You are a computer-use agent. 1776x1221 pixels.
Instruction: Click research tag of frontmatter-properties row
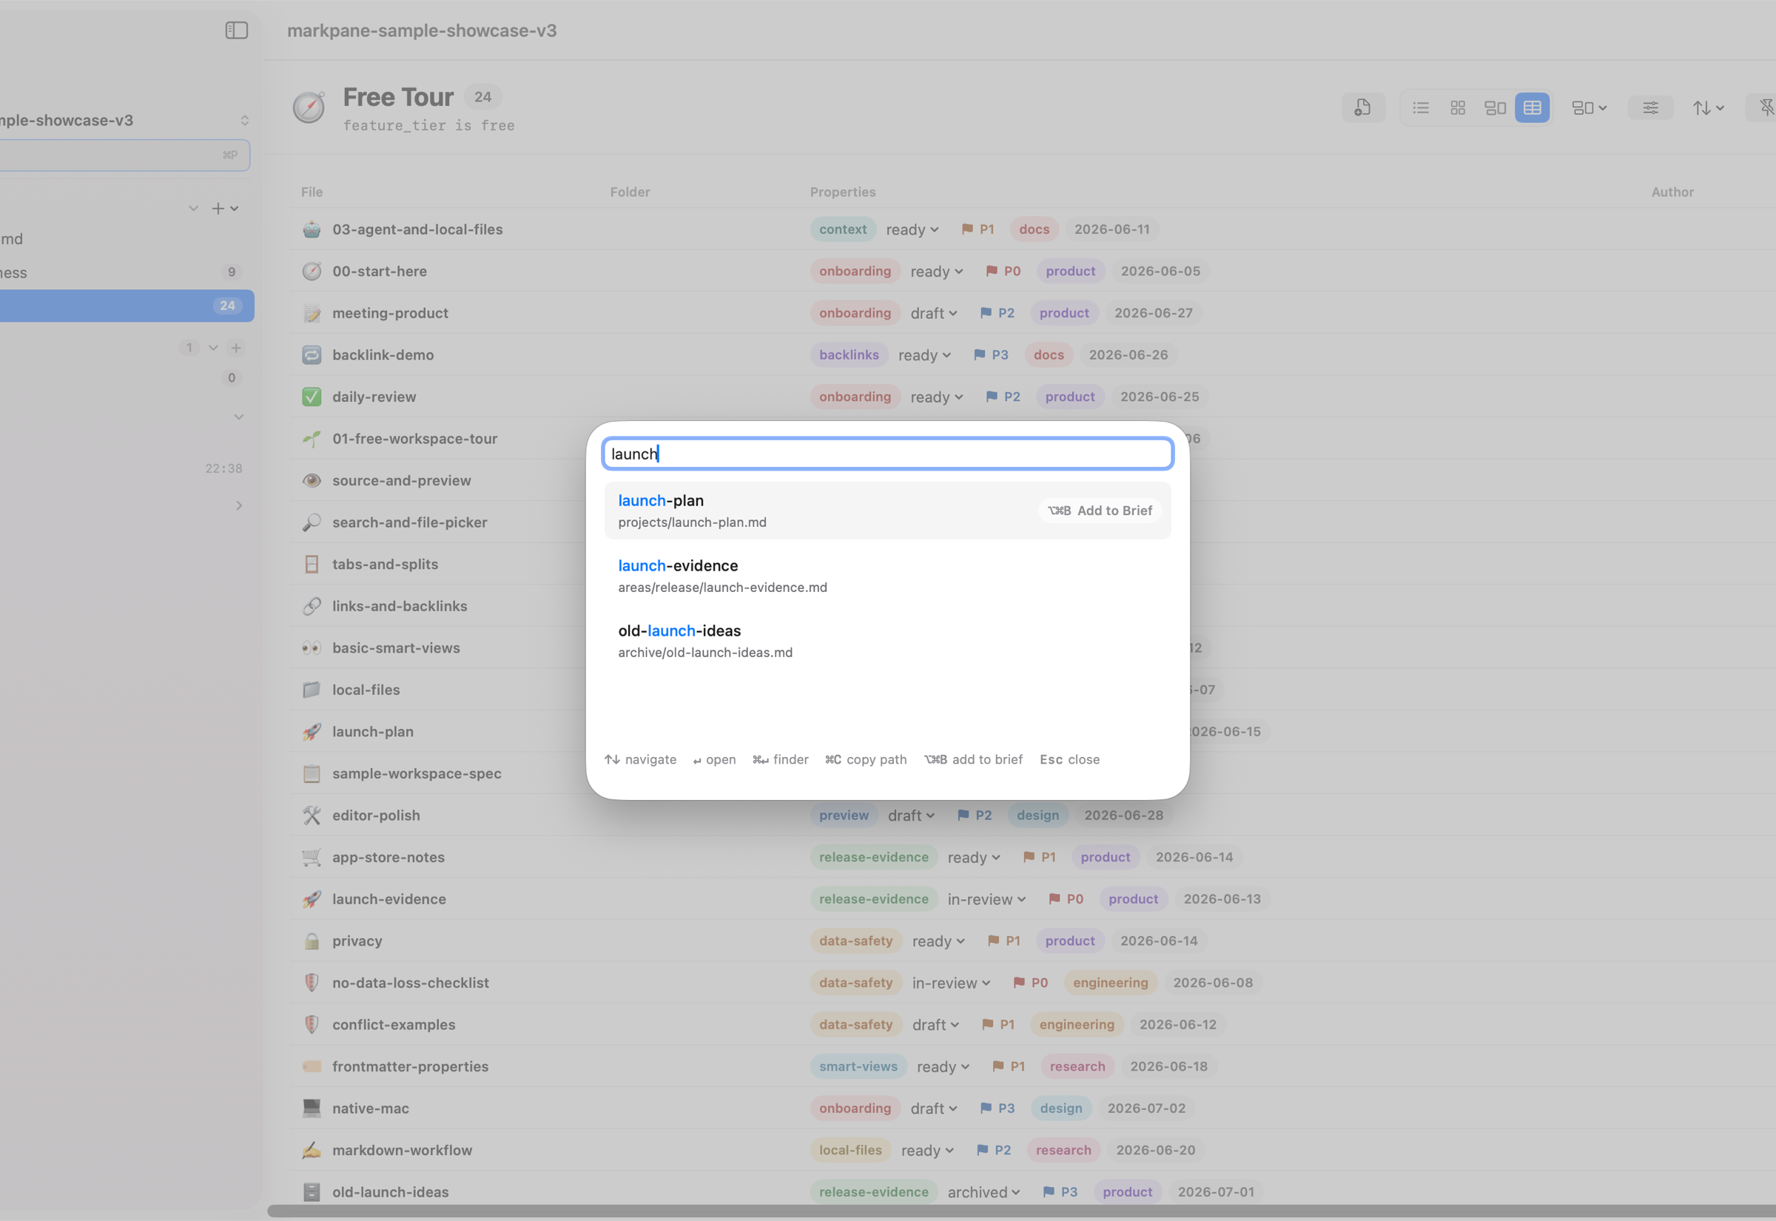click(1077, 1067)
